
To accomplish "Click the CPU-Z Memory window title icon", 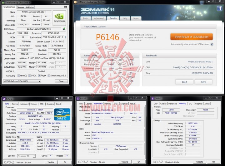I will point(152,98).
